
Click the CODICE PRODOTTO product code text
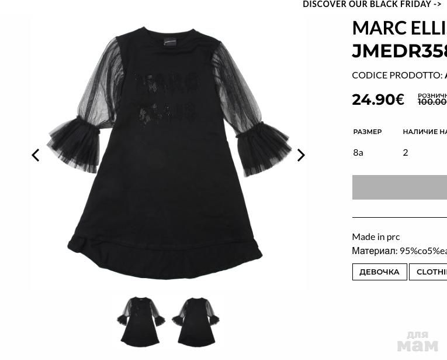pyautogui.click(x=400, y=76)
